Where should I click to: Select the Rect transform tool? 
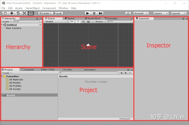[31, 13]
